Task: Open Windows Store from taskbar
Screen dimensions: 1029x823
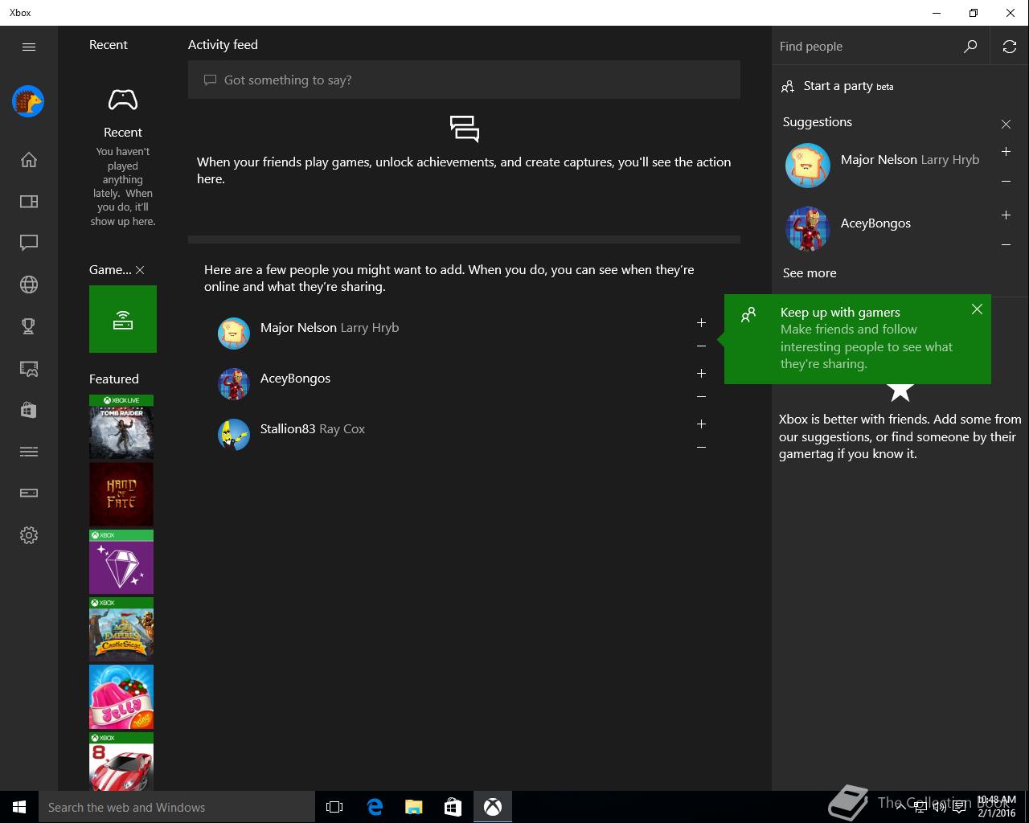Action: tap(453, 807)
